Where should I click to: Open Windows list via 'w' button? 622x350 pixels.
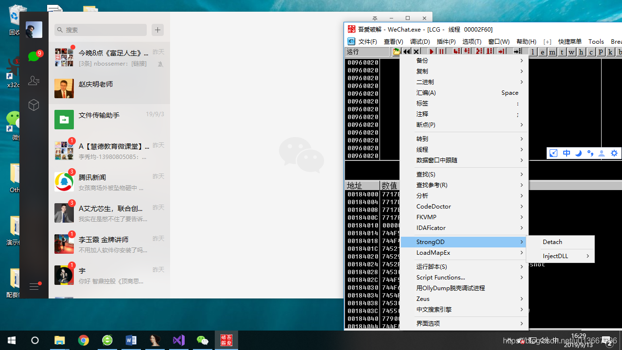[572, 52]
